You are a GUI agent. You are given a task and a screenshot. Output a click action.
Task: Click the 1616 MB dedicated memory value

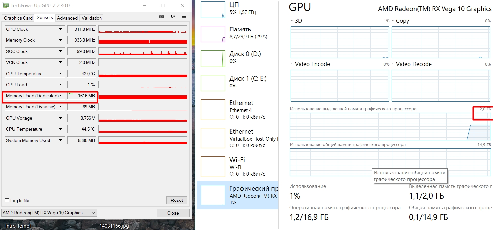[82, 96]
